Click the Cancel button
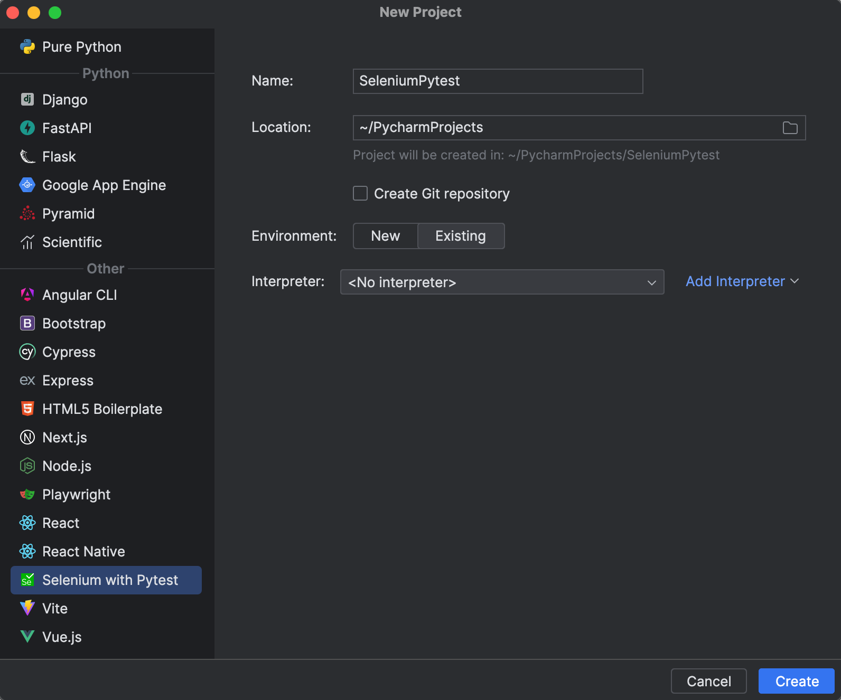 tap(708, 681)
